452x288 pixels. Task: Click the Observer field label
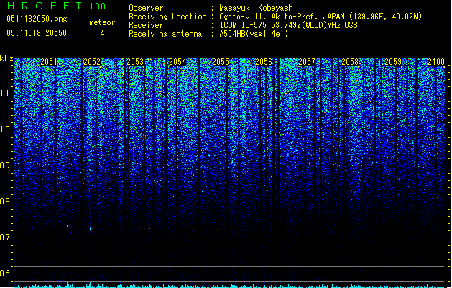146,8
